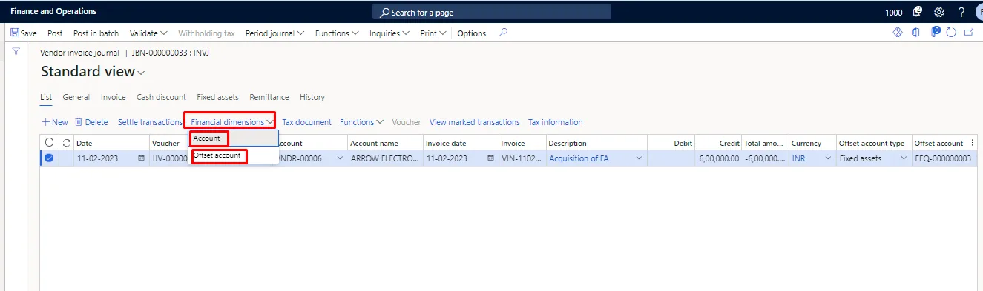Open the Offset account type dropdown
The height and width of the screenshot is (291, 983).
903,158
